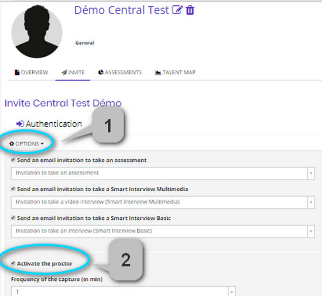Screen dimensions: 322x296
Task: Click the Overview document icon
Action: [17, 73]
